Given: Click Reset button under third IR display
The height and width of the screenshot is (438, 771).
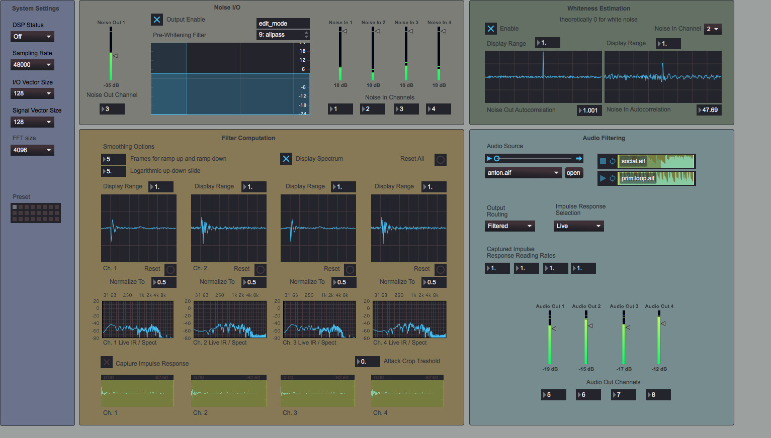Looking at the screenshot, I should [350, 269].
